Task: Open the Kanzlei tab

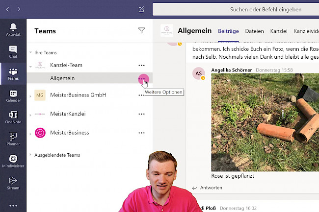Action: coord(278,31)
